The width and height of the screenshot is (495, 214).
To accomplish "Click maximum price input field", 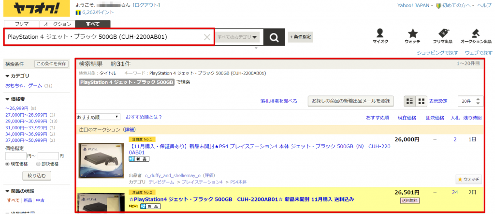I will coord(48,156).
